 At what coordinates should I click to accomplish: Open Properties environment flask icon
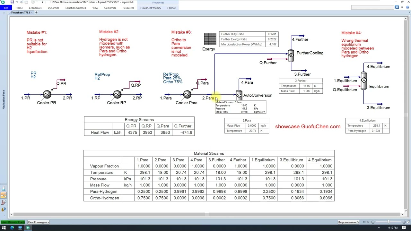(4, 188)
